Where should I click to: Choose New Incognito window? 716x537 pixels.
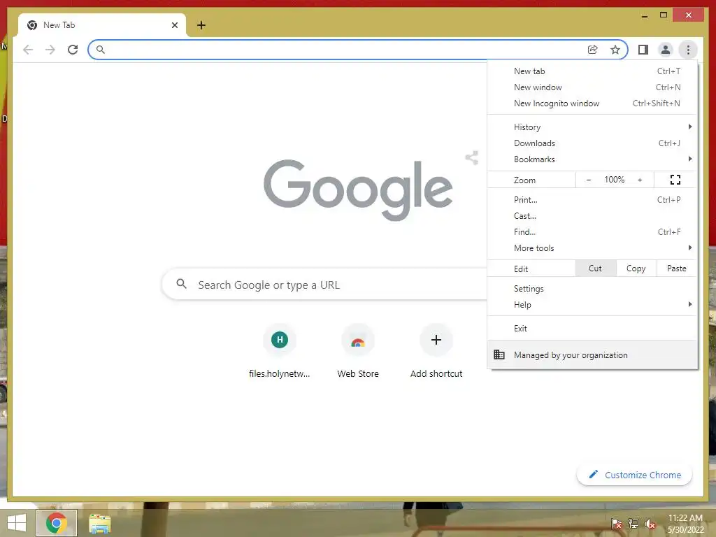(592, 103)
